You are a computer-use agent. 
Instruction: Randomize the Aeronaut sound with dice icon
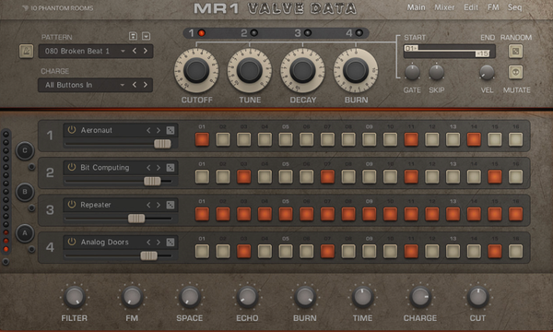(x=171, y=130)
